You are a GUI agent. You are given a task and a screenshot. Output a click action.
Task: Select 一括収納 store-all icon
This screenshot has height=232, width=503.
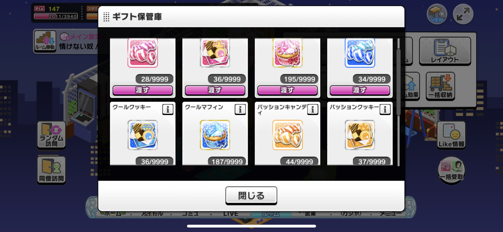click(440, 86)
